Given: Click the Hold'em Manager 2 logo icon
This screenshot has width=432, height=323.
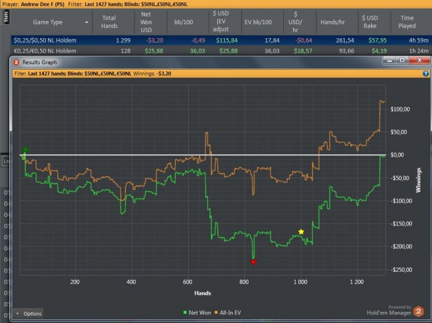Looking at the screenshot, I should tap(419, 312).
